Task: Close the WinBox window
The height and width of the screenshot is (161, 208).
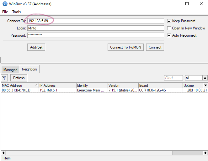Action: [201, 4]
